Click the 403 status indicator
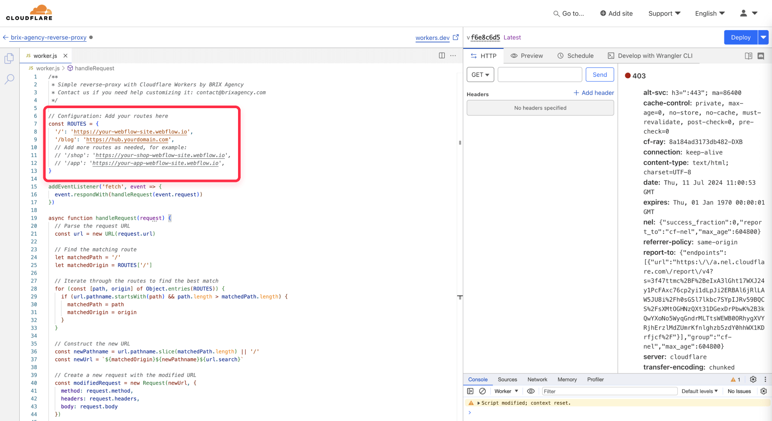The height and width of the screenshot is (421, 772). [x=635, y=76]
